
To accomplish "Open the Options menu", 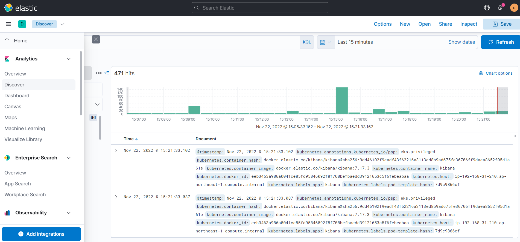I will [382, 24].
